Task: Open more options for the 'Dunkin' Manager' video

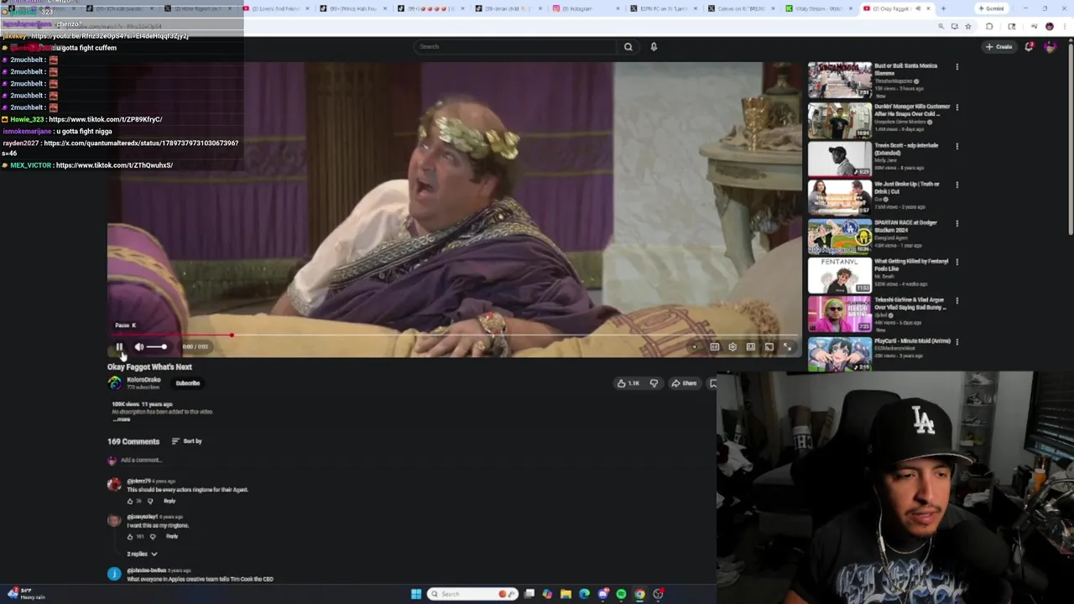Action: click(957, 107)
